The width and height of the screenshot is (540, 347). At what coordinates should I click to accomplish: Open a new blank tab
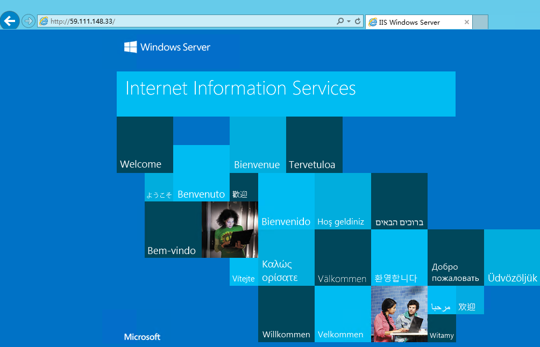(480, 23)
